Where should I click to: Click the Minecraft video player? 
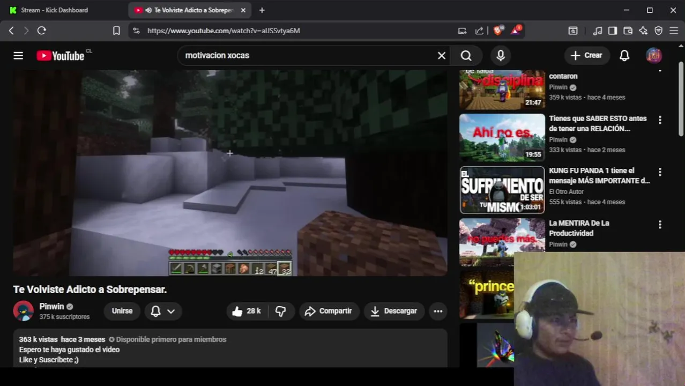tap(230, 173)
